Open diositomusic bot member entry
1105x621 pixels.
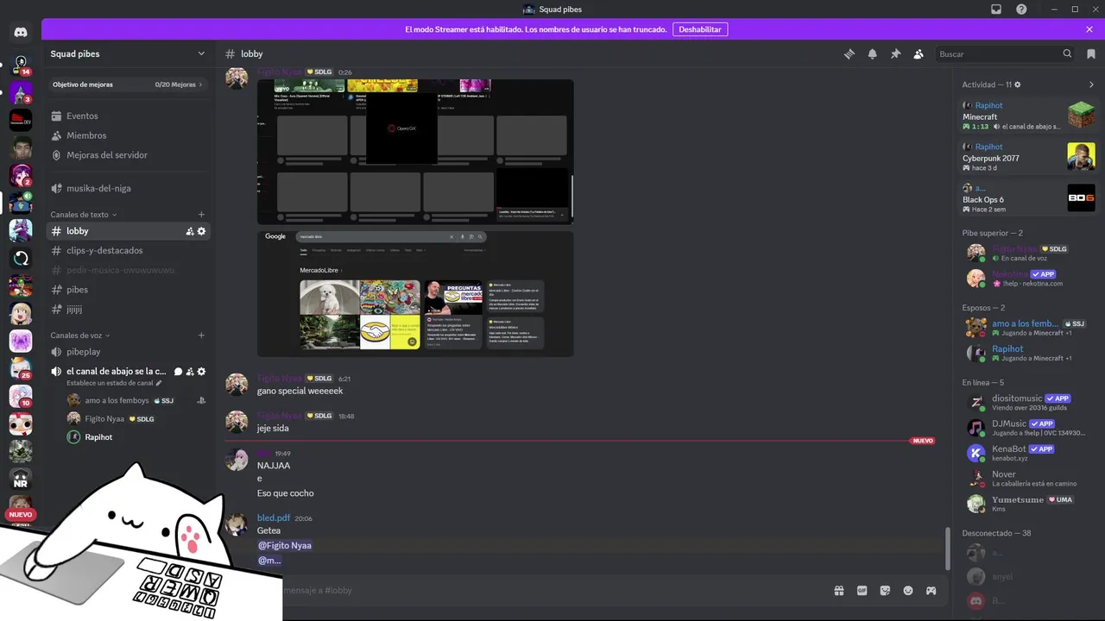click(x=1027, y=403)
